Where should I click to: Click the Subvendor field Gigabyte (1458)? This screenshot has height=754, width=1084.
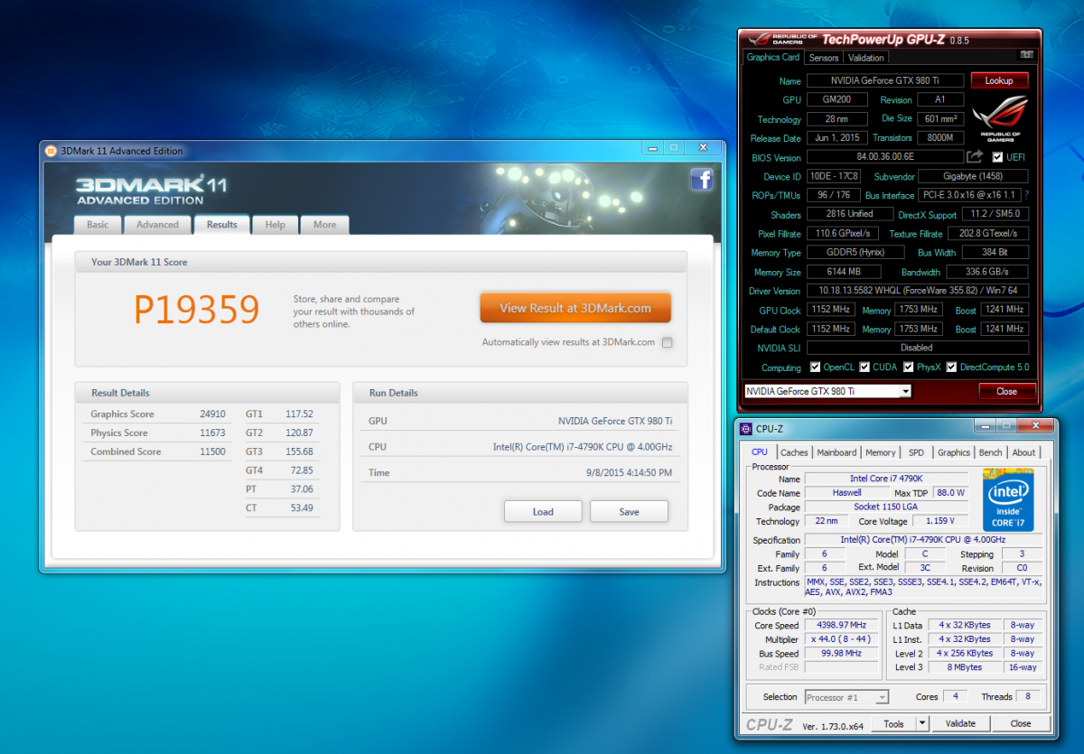tap(974, 176)
